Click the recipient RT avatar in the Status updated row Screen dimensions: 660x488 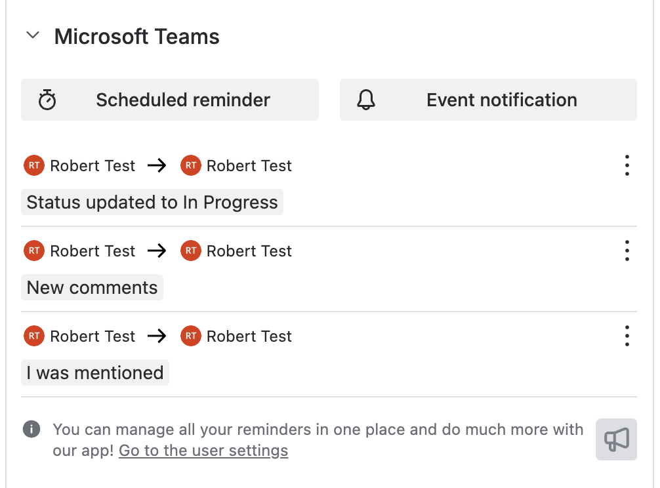pyautogui.click(x=191, y=165)
